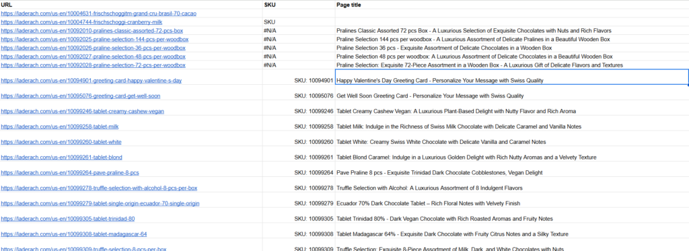Viewport: 689px width, 251px height.
Task: Click the tablet-creamy-cashew-vegan link
Action: pyautogui.click(x=83, y=111)
